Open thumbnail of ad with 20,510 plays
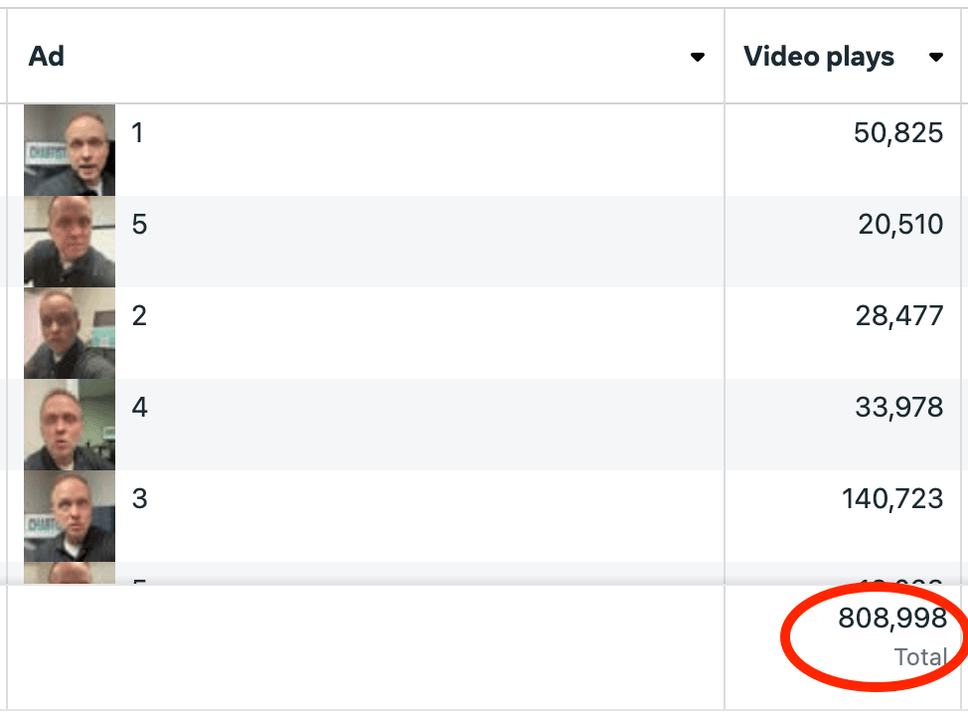This screenshot has height=716, width=968. point(70,241)
